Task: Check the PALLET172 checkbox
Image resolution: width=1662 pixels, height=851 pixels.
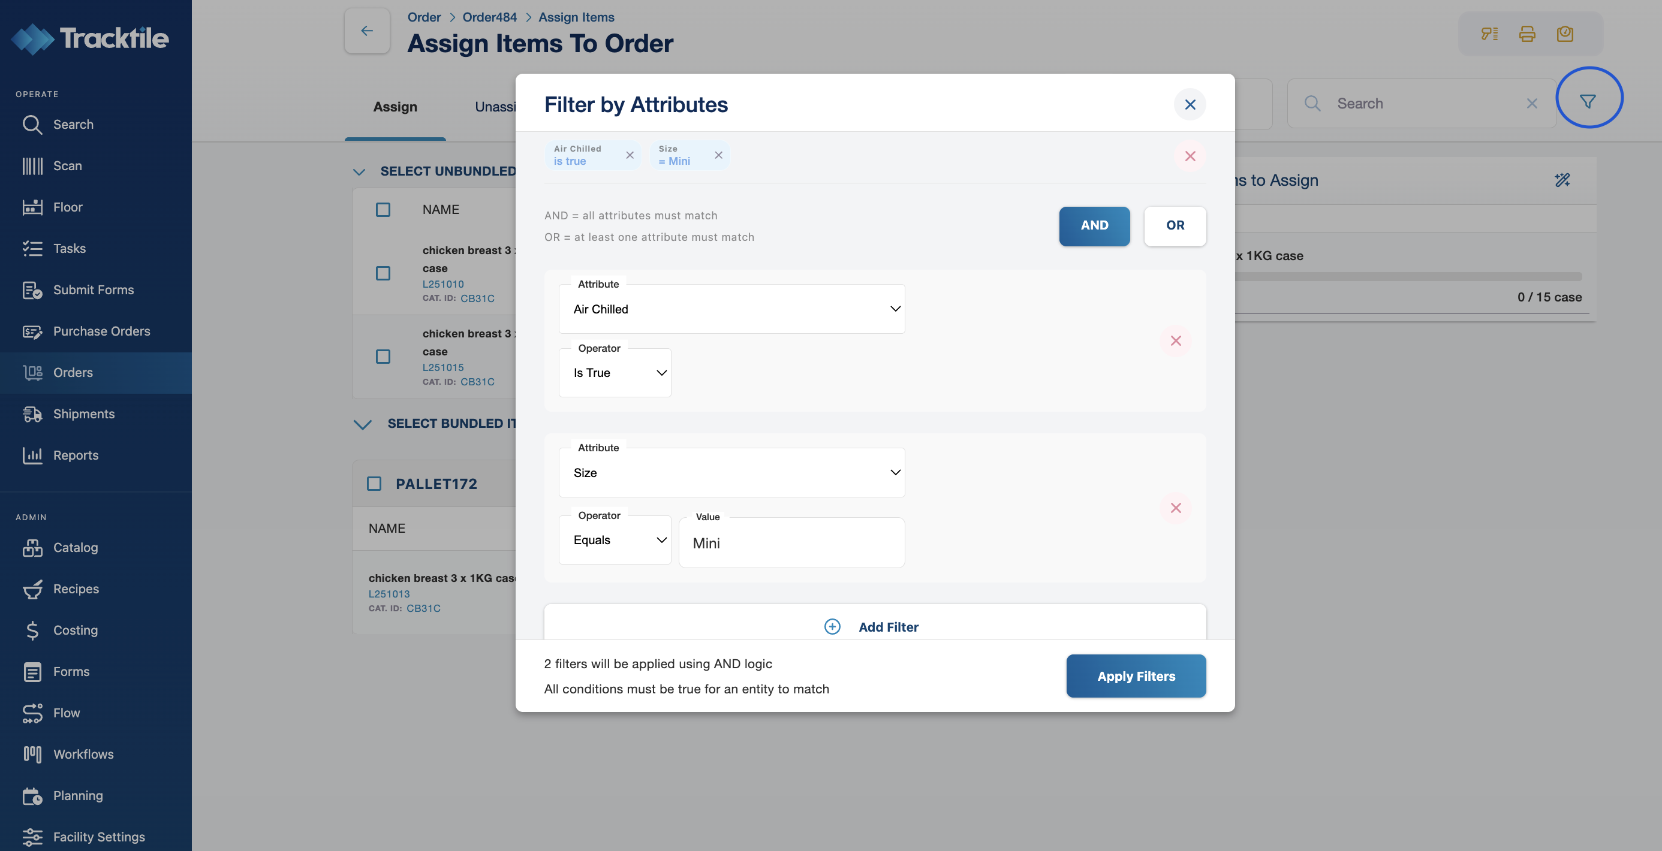Action: [374, 484]
